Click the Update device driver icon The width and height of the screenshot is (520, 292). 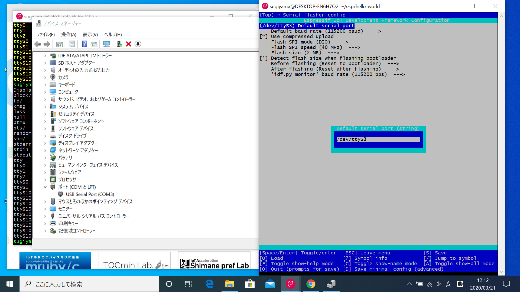coord(119,44)
